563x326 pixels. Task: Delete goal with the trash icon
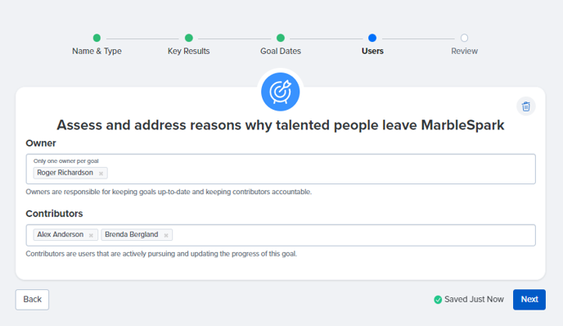(526, 106)
